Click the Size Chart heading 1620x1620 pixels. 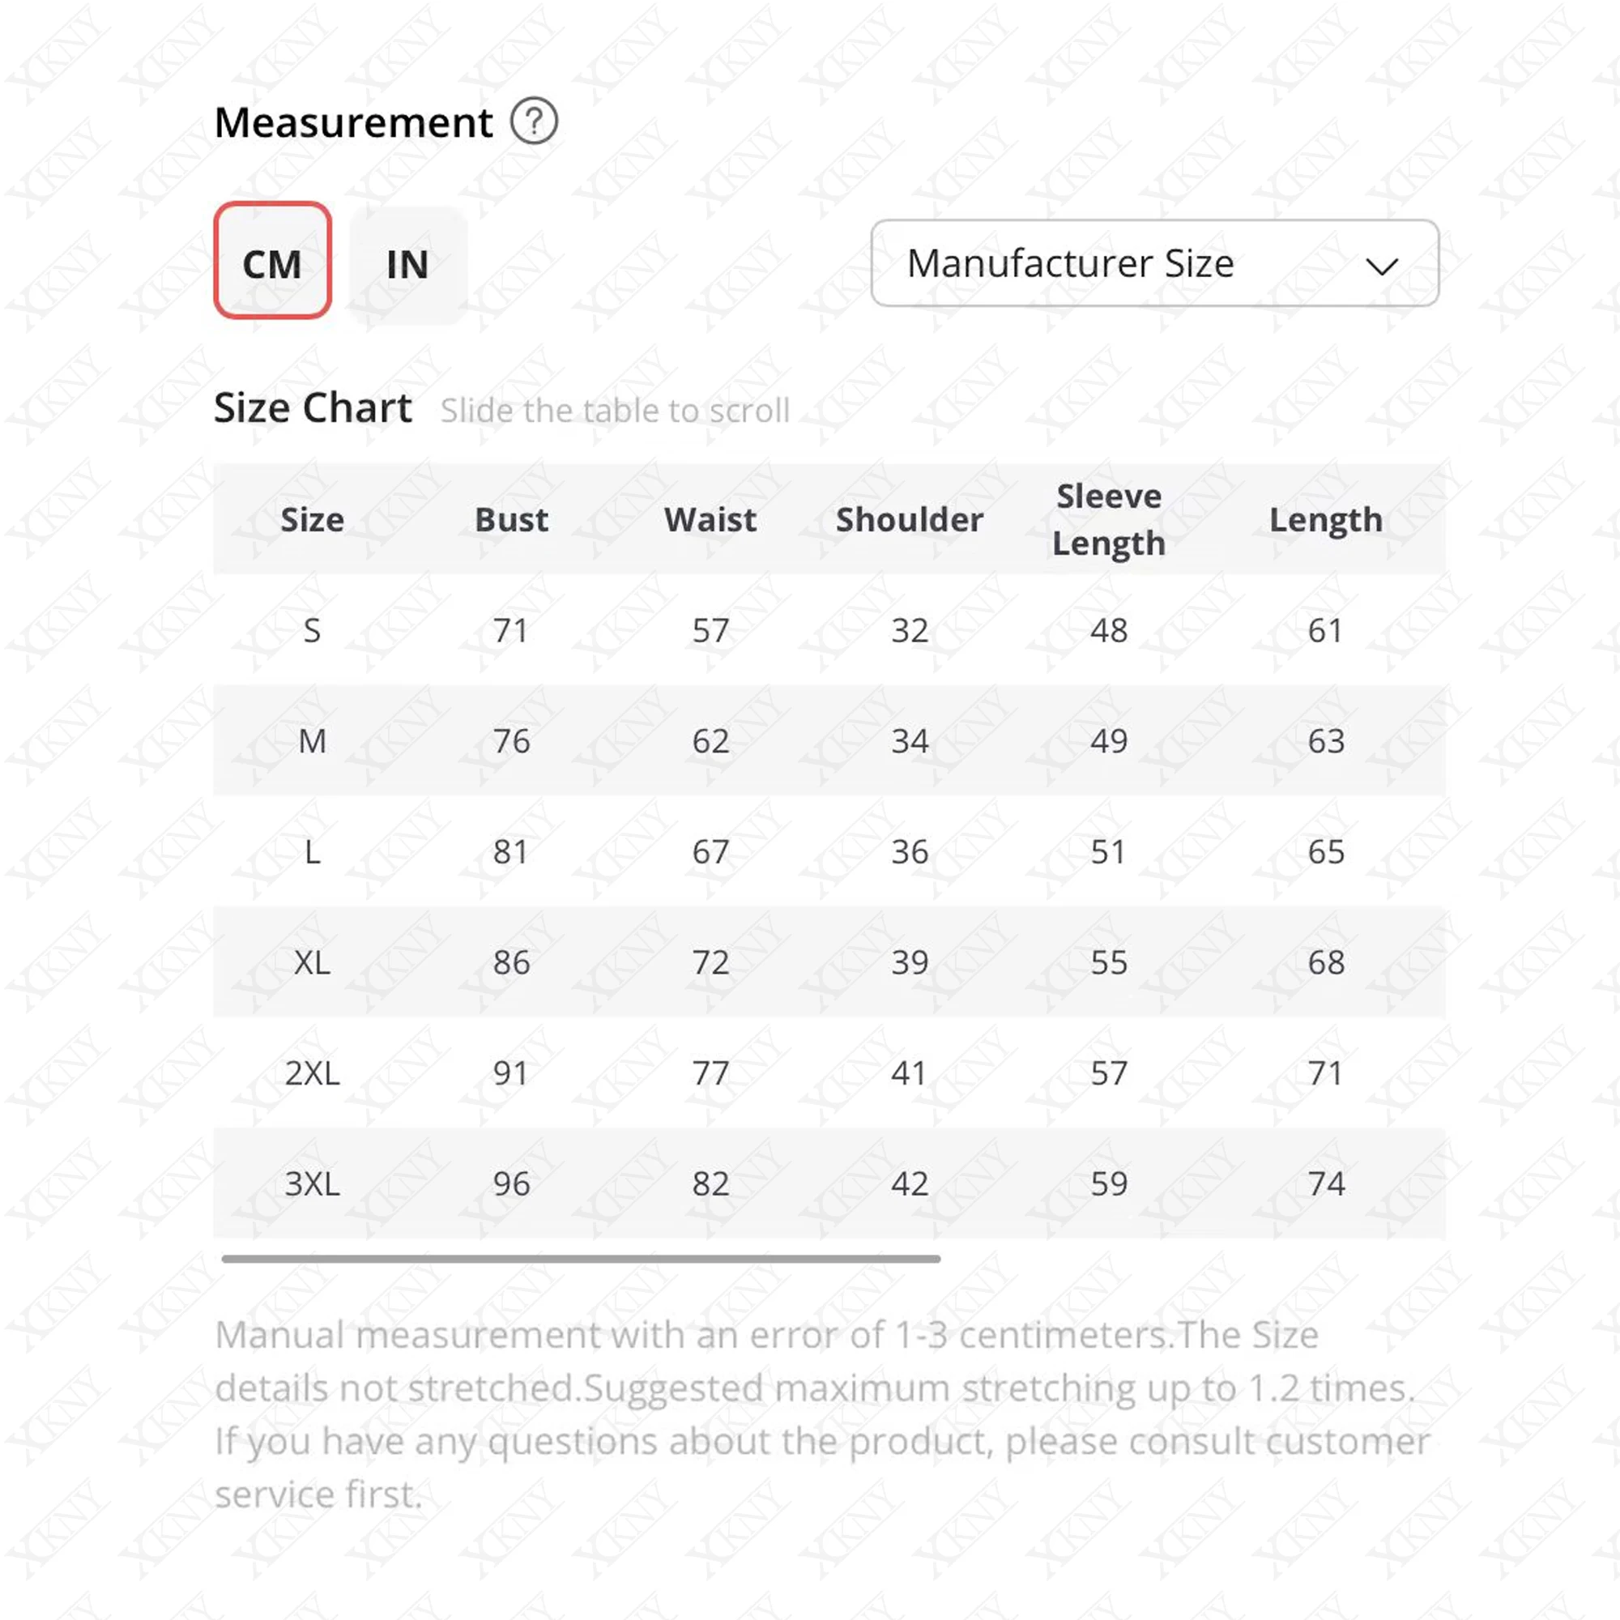point(313,408)
